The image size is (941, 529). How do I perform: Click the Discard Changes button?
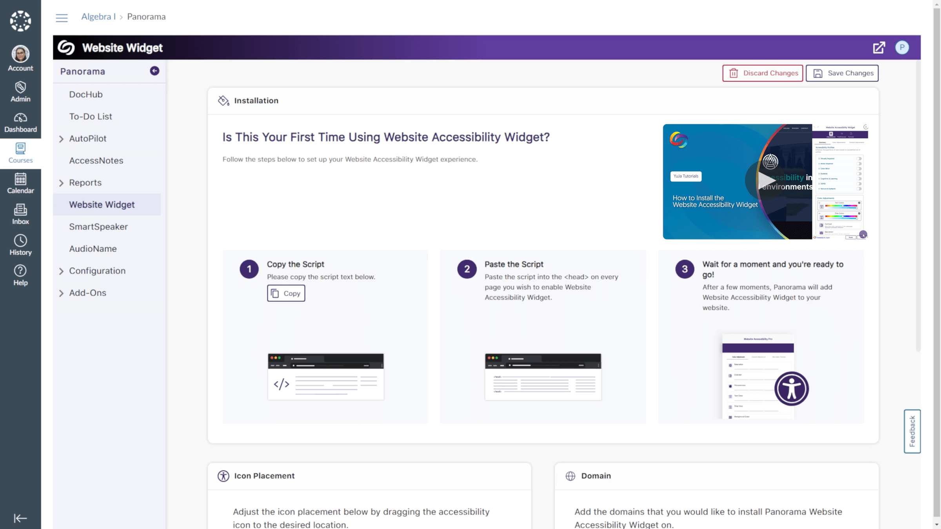[x=763, y=73]
